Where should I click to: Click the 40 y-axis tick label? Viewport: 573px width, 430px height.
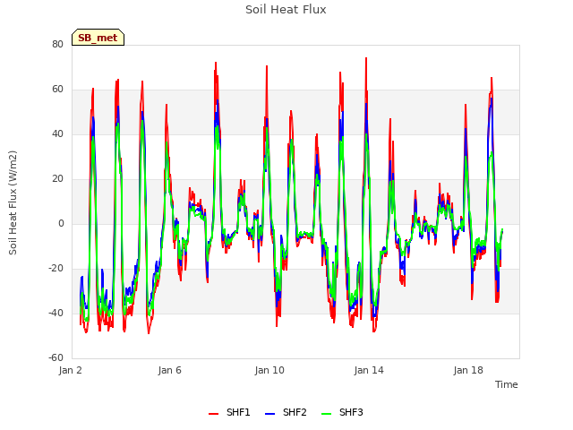57,133
